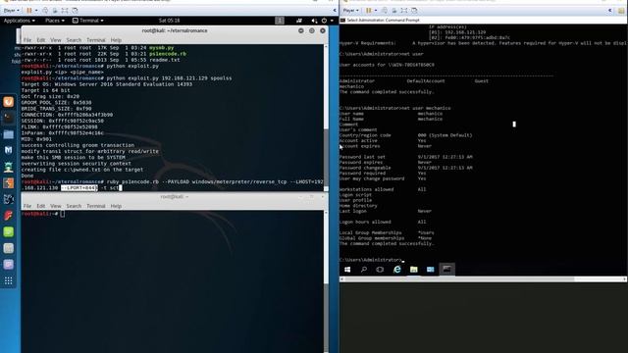Open File menu in eternalromance terminal
This screenshot has height=353, width=628.
coord(27,40)
